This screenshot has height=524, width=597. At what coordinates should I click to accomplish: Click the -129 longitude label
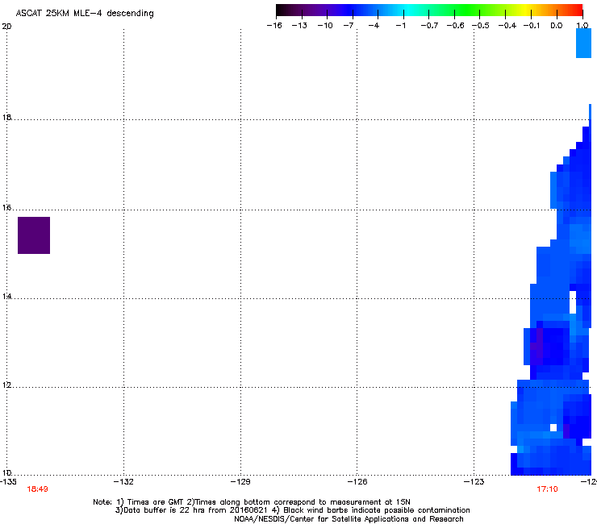click(x=240, y=482)
